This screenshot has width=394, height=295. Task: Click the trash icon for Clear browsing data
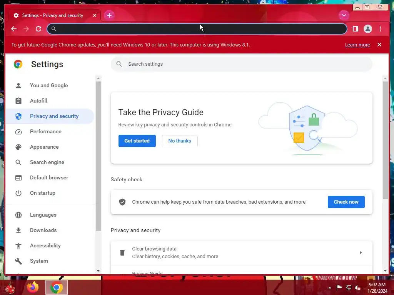pos(122,253)
